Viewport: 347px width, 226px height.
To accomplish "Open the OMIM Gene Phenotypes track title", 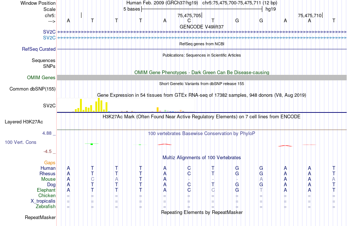I will coord(202,73).
